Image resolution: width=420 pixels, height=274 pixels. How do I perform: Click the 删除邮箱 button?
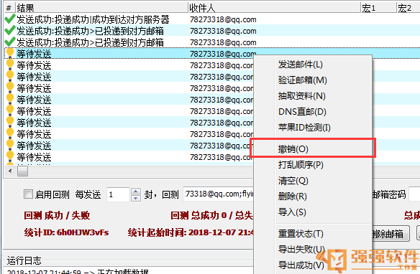(x=391, y=234)
